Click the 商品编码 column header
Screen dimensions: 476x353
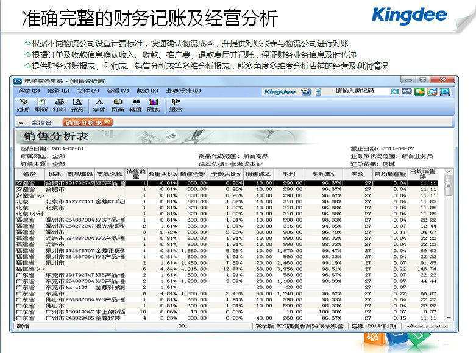click(x=79, y=175)
